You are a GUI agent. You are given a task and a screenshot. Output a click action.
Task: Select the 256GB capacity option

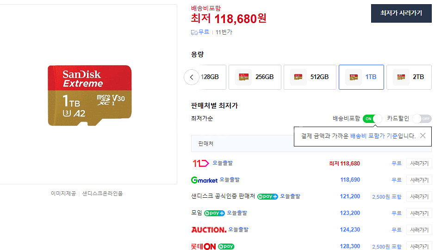coord(255,77)
